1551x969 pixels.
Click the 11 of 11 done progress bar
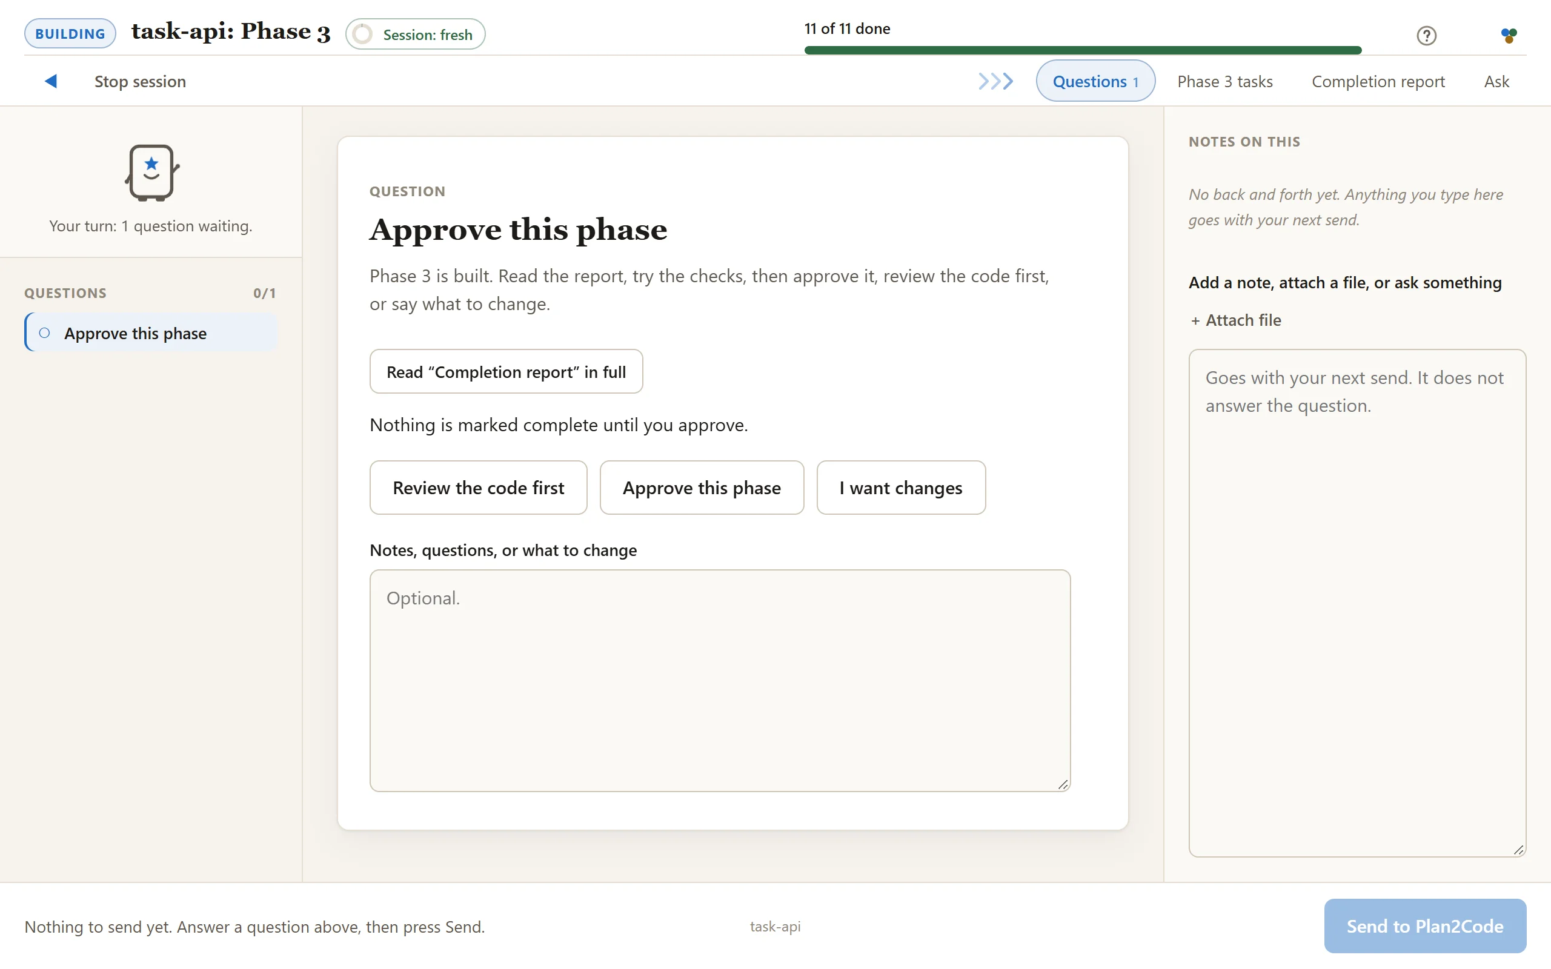[1083, 50]
